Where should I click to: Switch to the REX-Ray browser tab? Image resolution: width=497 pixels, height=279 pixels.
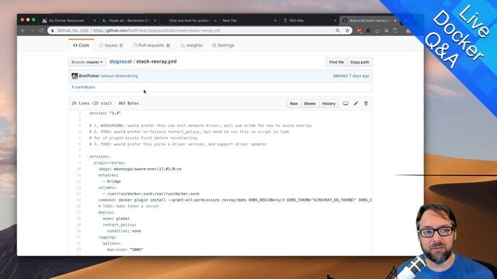[297, 21]
